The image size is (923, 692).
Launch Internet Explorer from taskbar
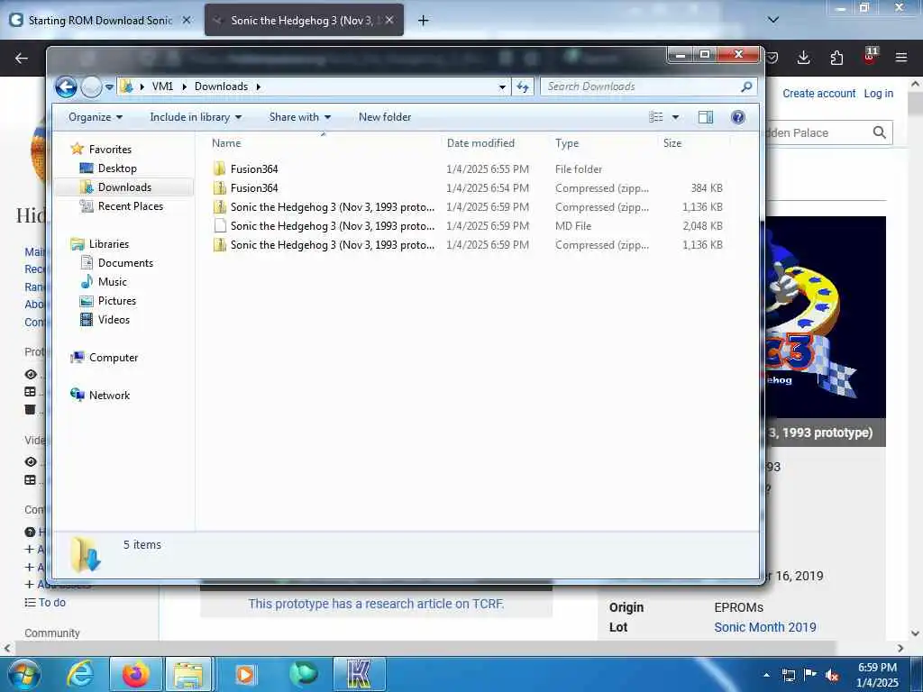tap(80, 674)
